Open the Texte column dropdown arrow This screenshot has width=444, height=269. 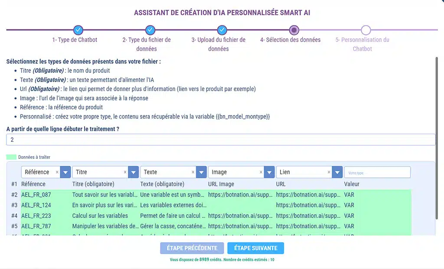(201, 172)
